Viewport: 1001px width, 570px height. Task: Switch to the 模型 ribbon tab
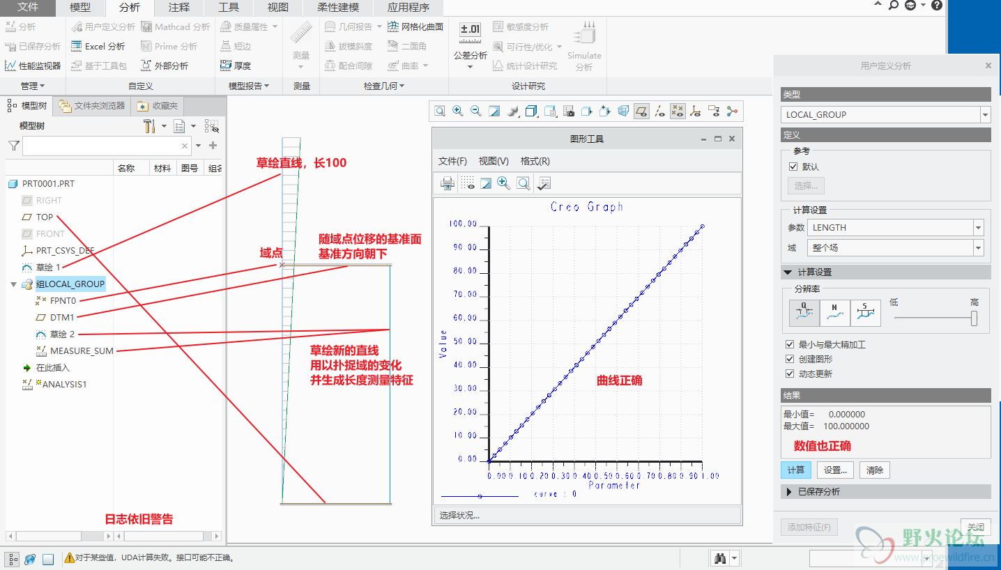(80, 8)
